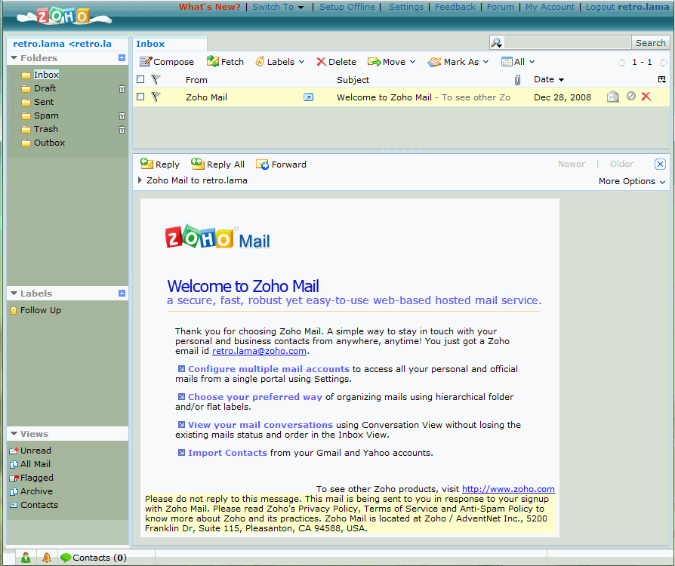The width and height of the screenshot is (675, 566).
Task: Open Zoho Mail message in new window icon
Action: [308, 97]
